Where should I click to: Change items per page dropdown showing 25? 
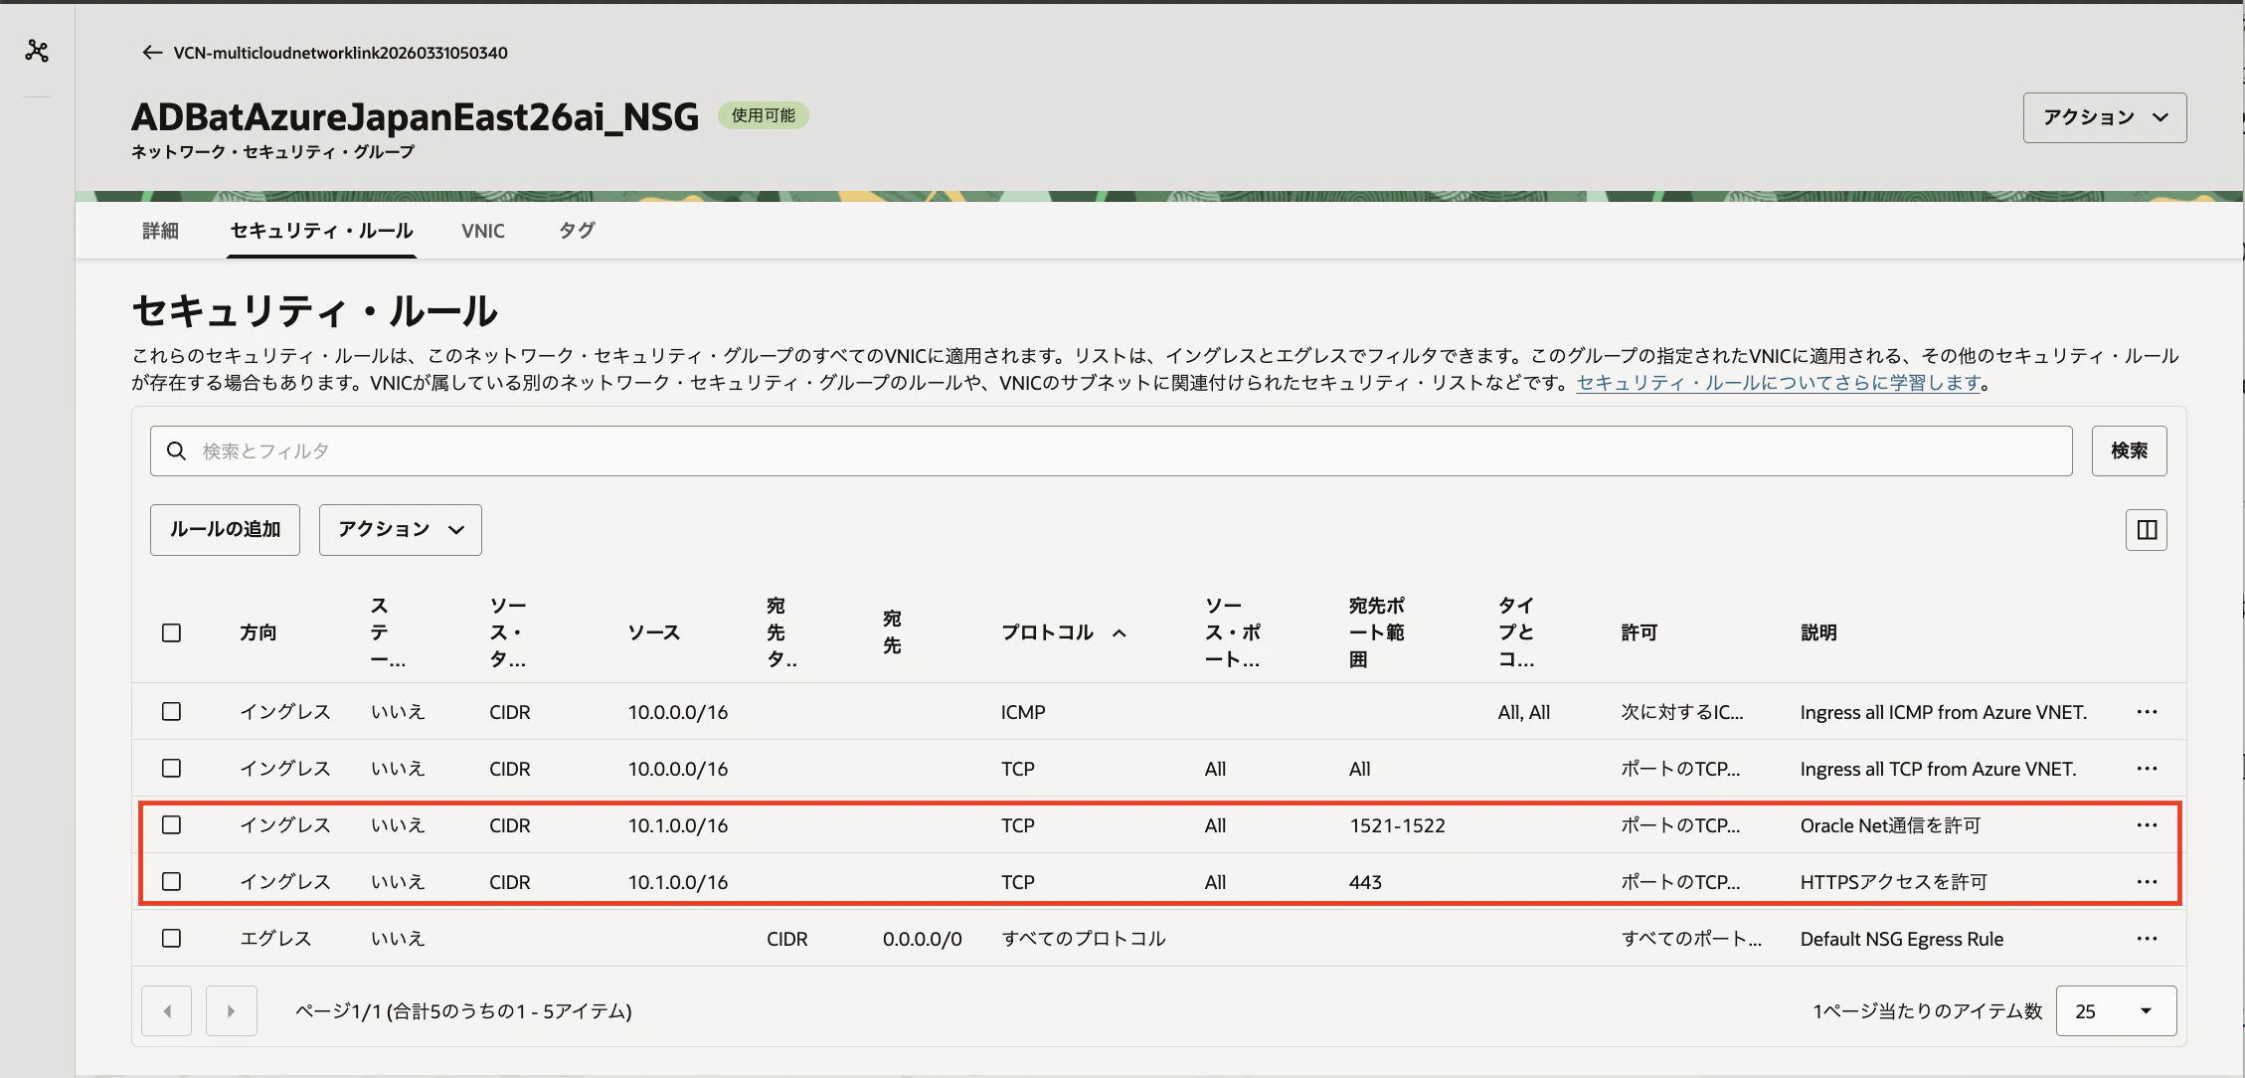(2116, 1011)
